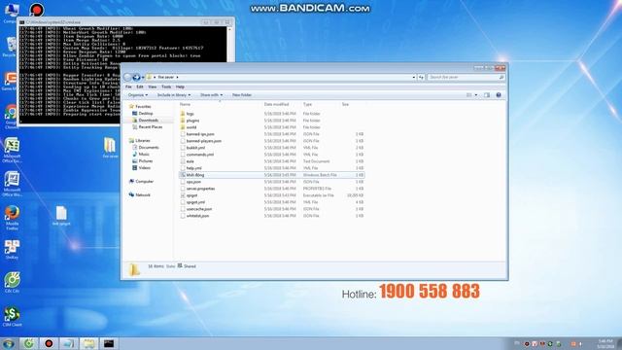Open the recent locations arrow beside the Forward button
This screenshot has height=350, width=622.
(143, 77)
